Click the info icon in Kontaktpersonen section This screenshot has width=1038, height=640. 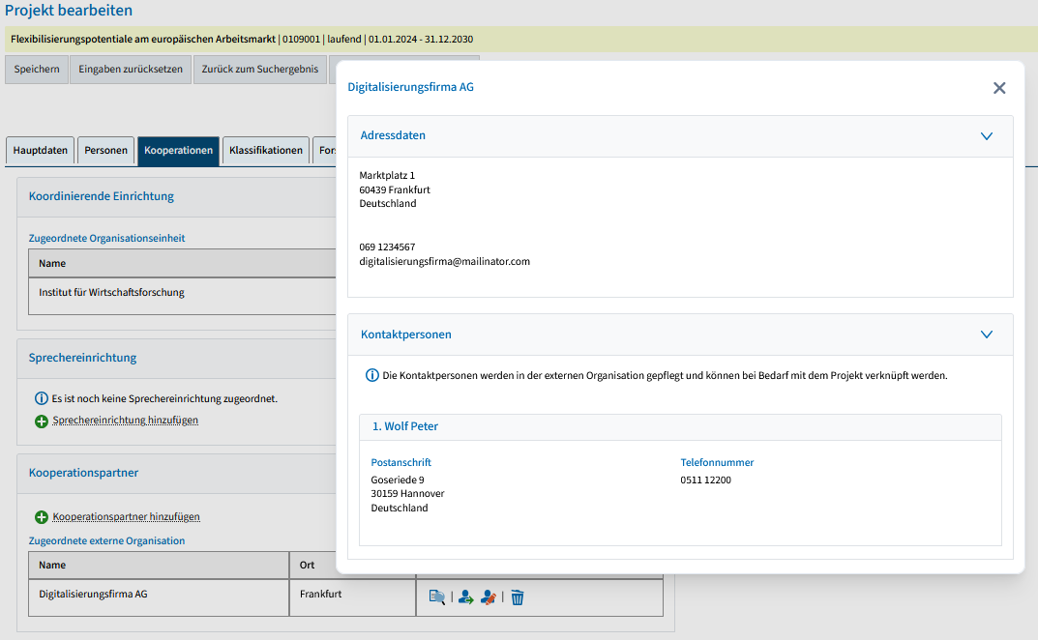[372, 375]
